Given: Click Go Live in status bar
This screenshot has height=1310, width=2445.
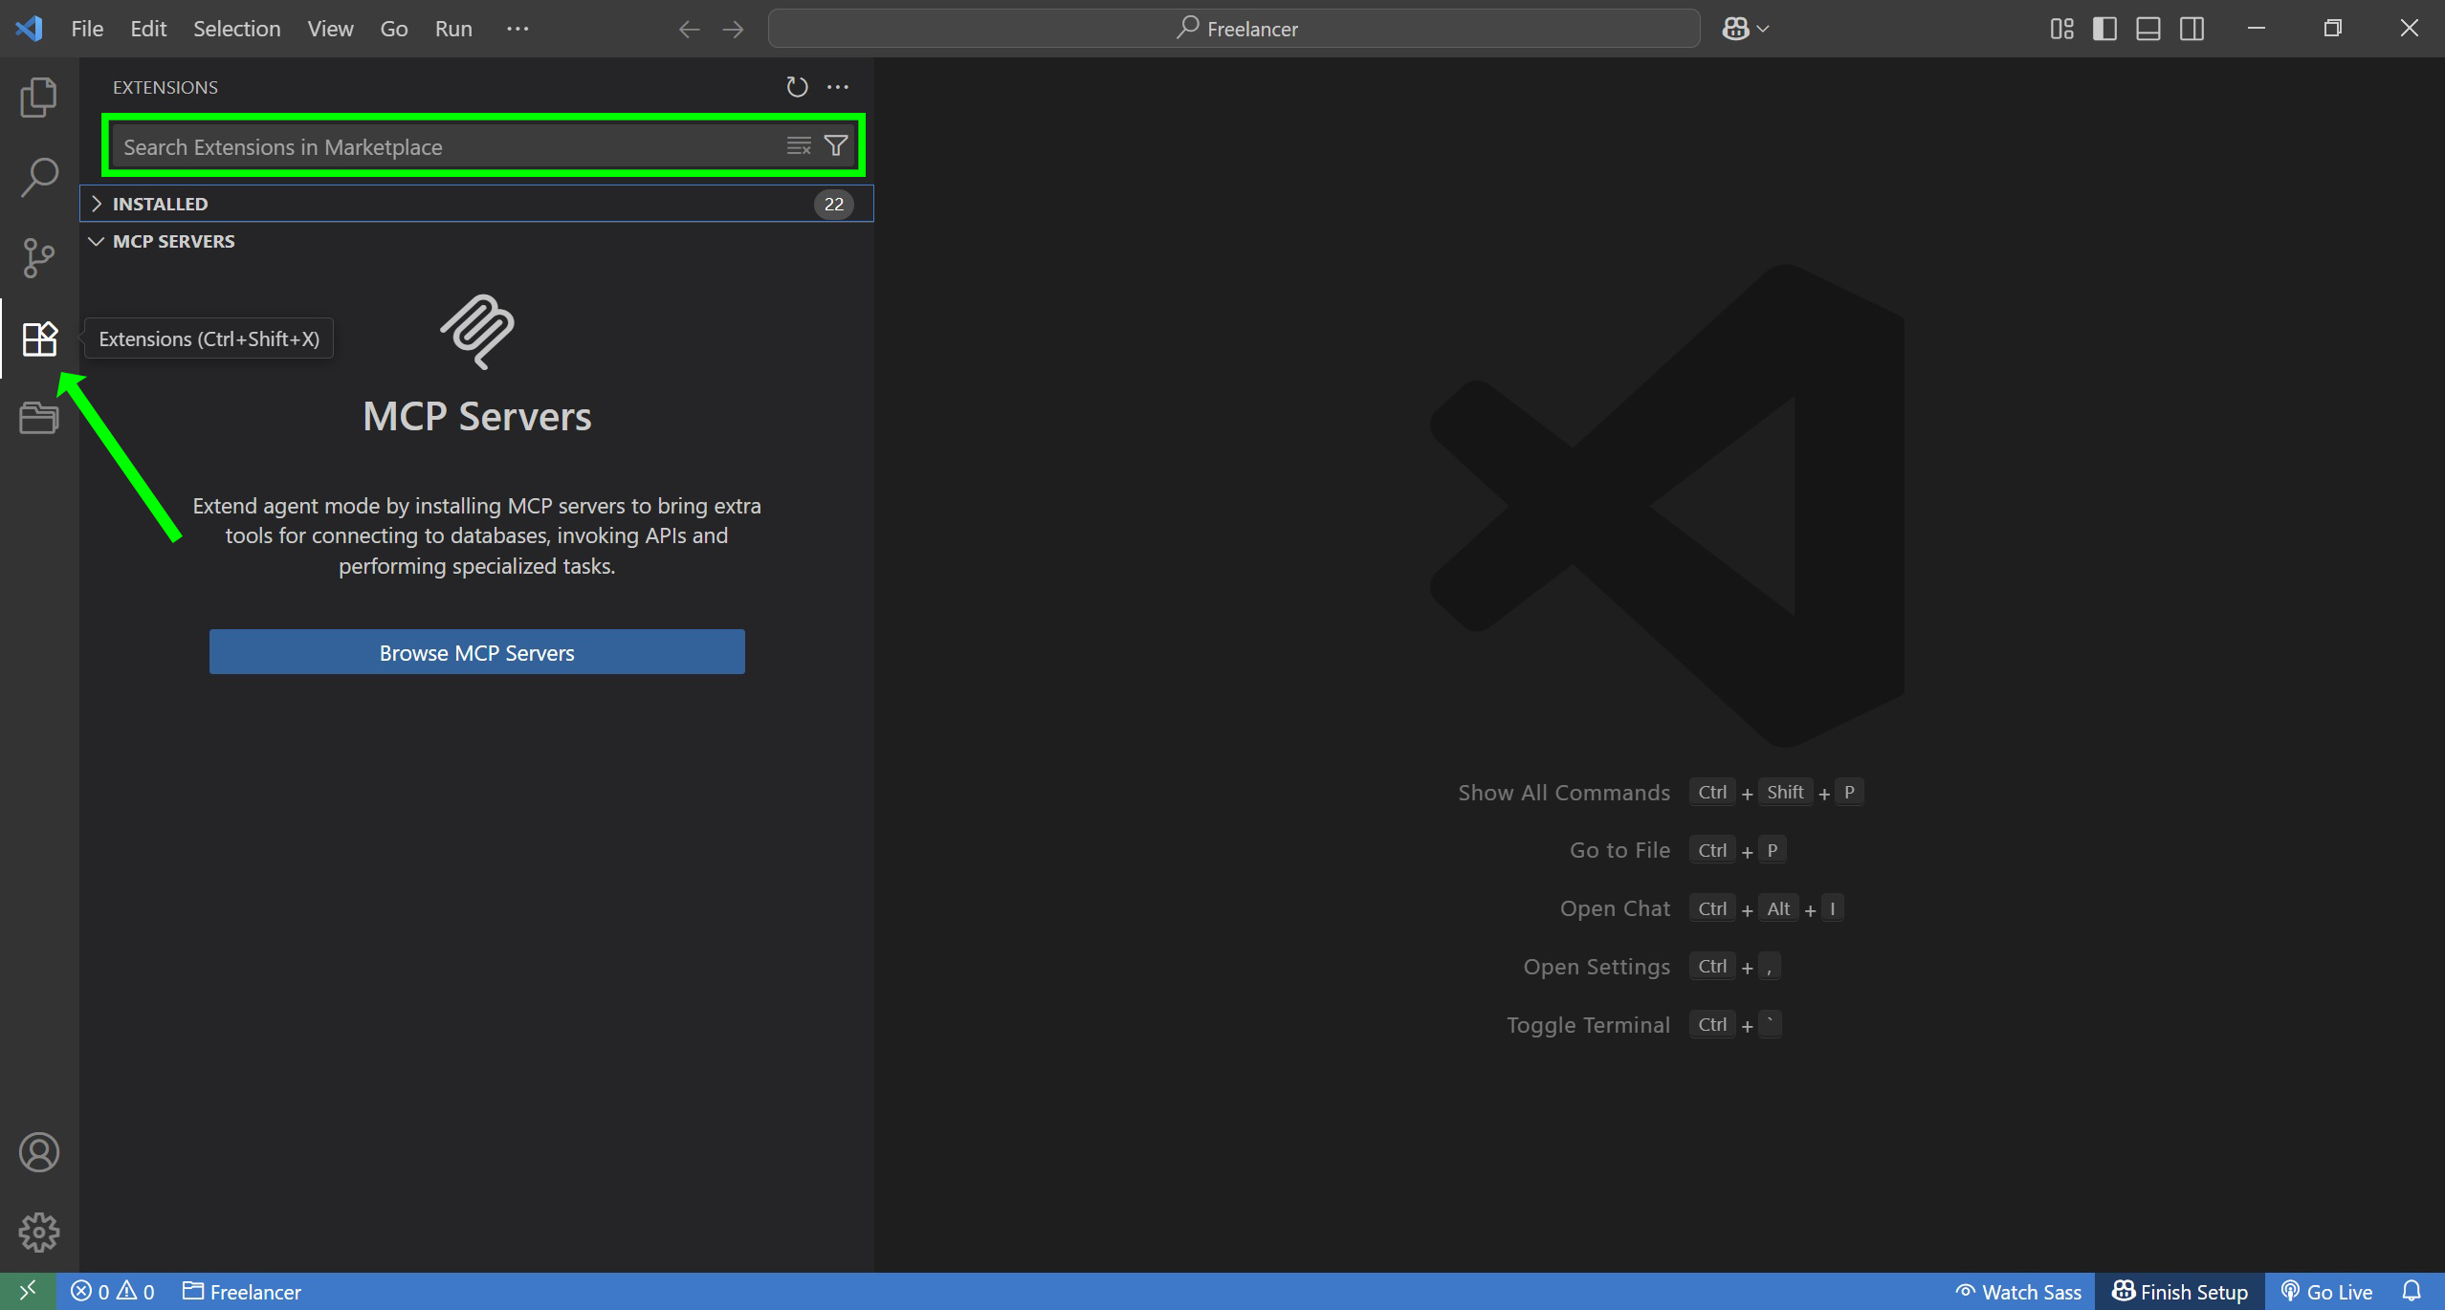Looking at the screenshot, I should 2326,1292.
